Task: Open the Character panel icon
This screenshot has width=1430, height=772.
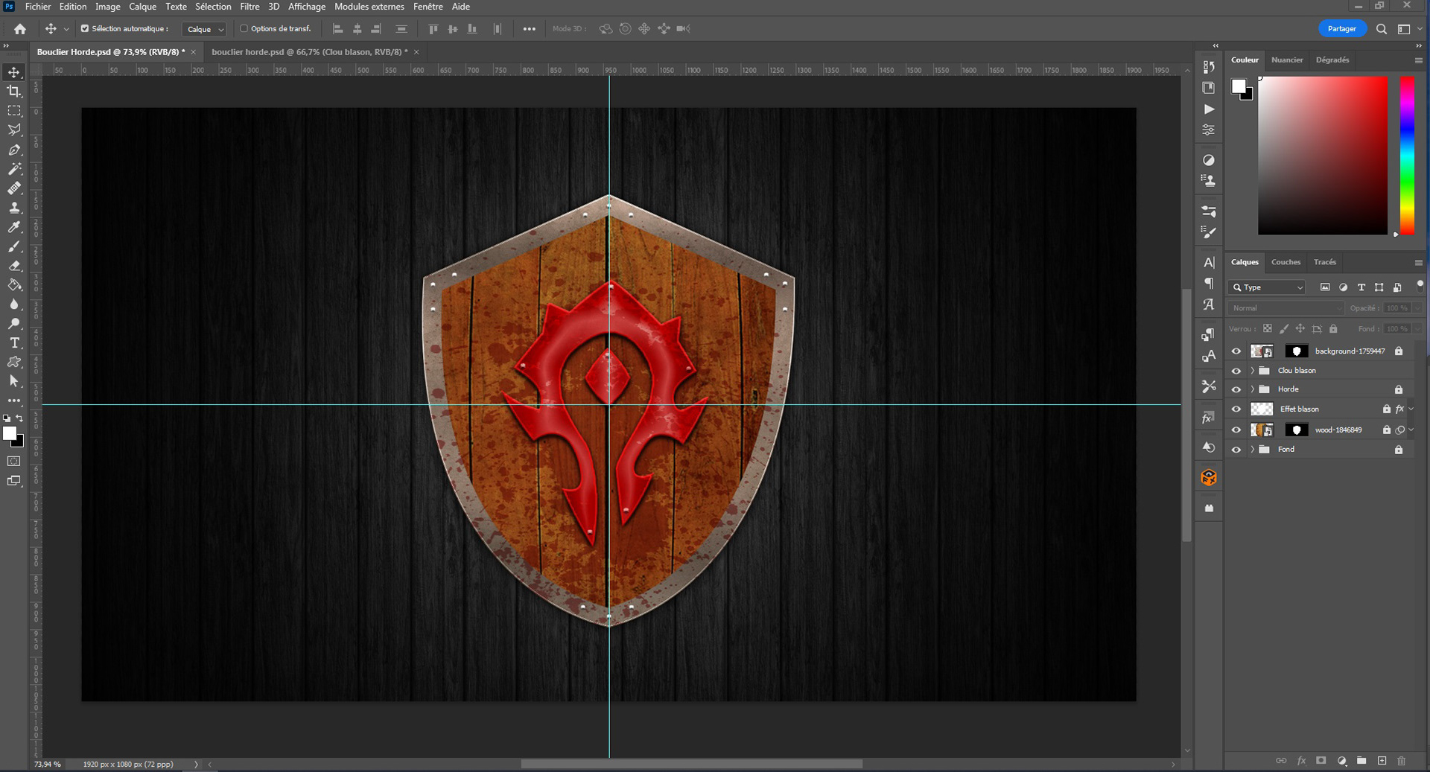Action: [x=1209, y=262]
